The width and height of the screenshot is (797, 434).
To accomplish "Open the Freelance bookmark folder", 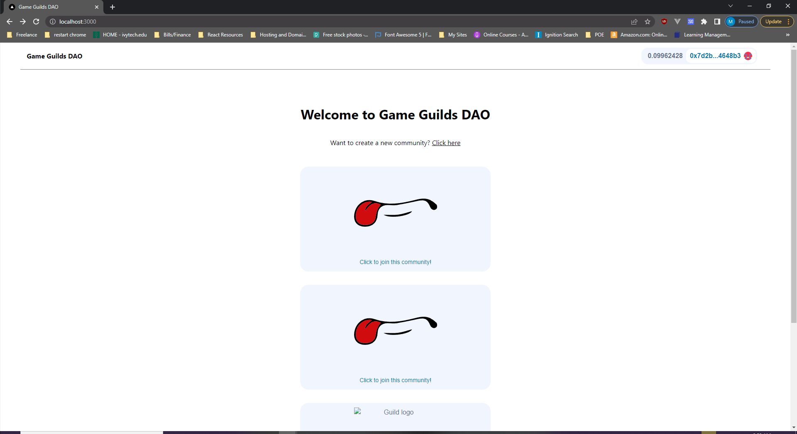I will pyautogui.click(x=22, y=35).
